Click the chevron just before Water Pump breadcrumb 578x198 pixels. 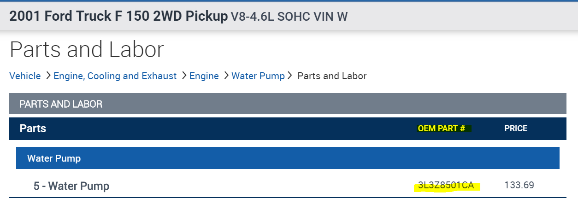[x=226, y=76]
